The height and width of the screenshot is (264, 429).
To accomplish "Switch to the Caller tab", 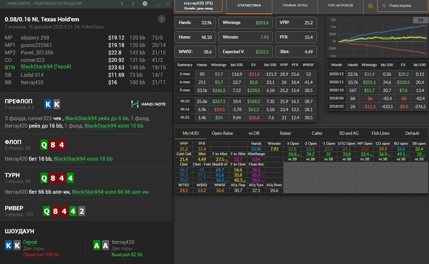I will click(317, 134).
